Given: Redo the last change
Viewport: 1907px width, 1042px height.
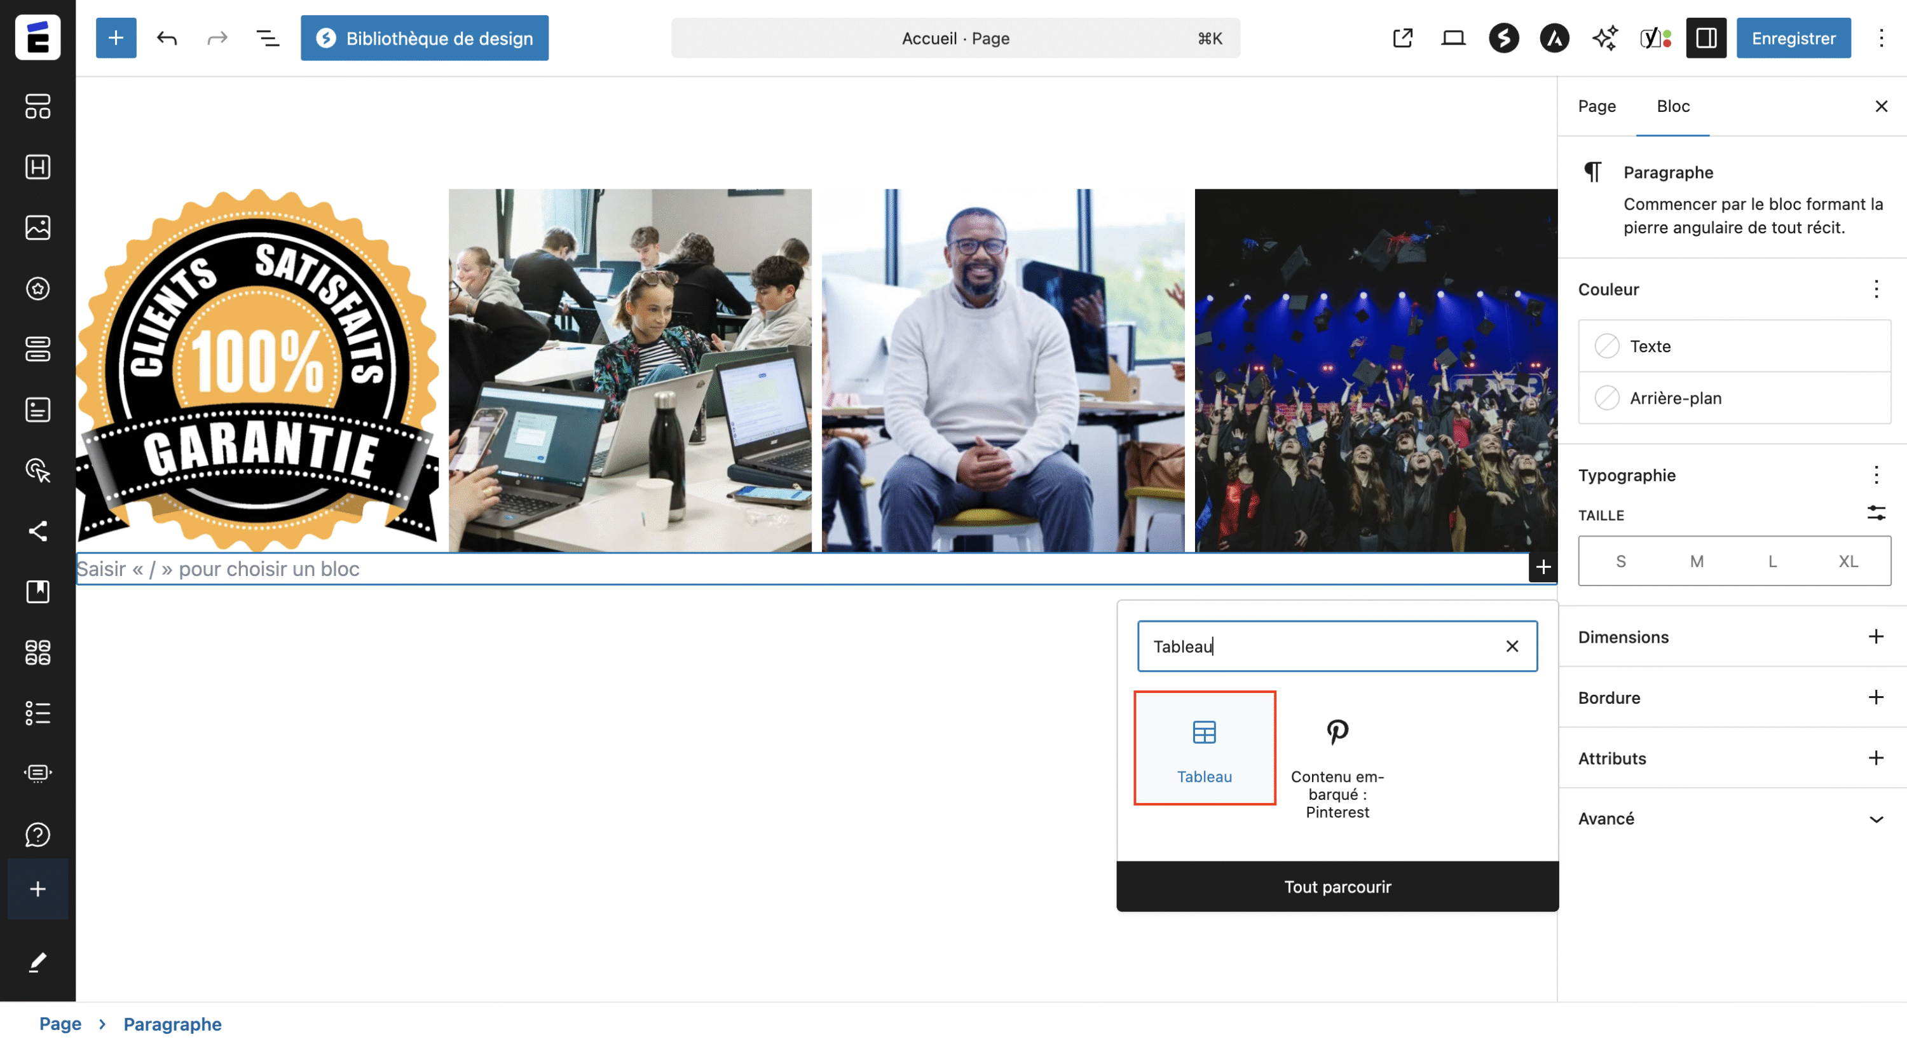Looking at the screenshot, I should coord(216,38).
